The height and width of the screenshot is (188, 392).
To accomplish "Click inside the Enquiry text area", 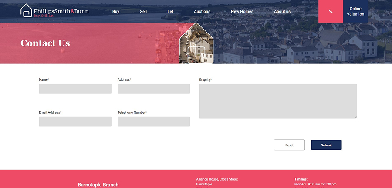I will pos(278,101).
